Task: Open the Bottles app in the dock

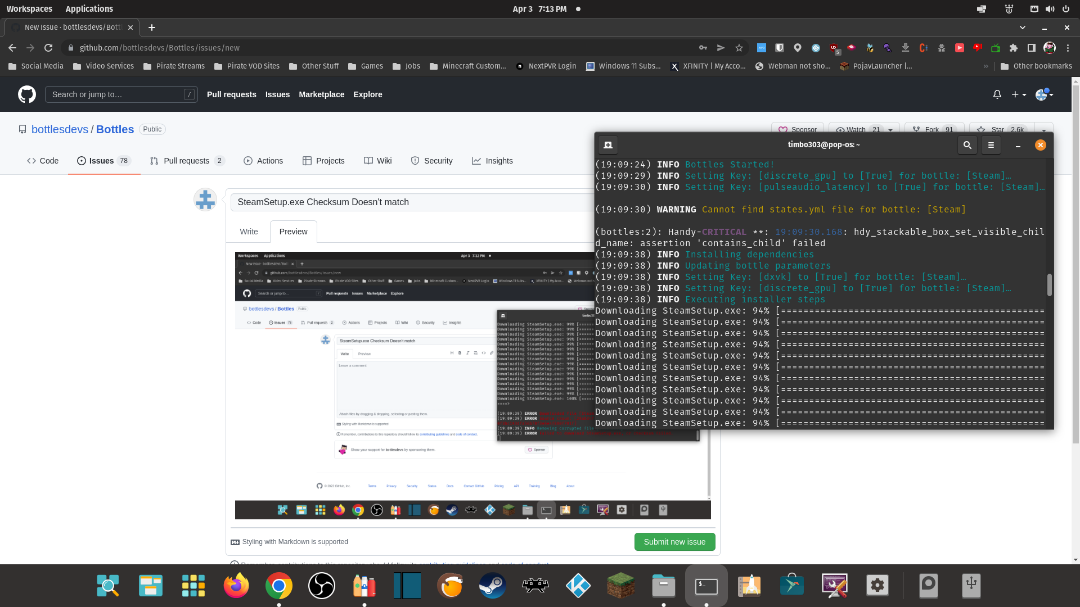Action: (364, 586)
